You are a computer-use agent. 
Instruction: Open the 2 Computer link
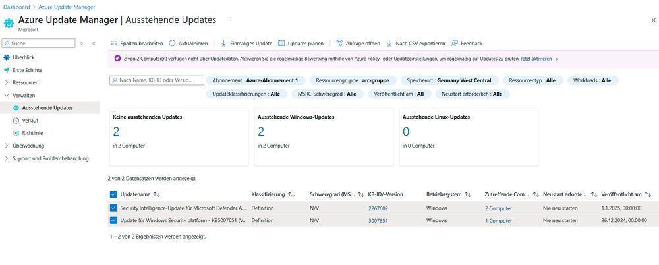pyautogui.click(x=498, y=208)
